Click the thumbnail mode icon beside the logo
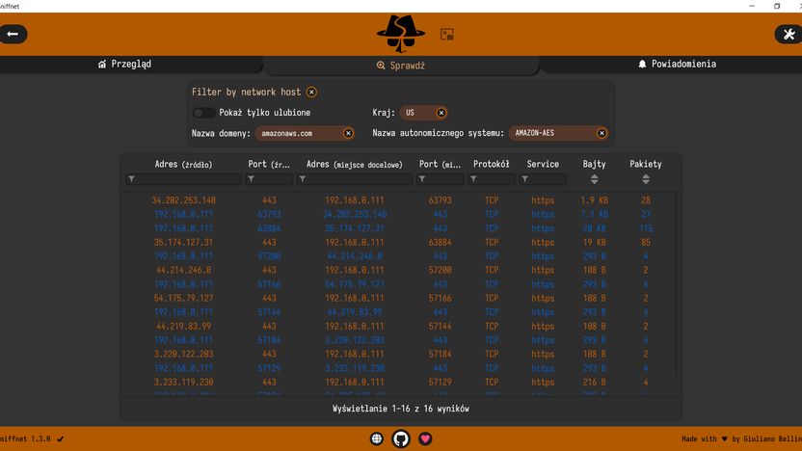Screen dimensions: 802x451 (447, 35)
